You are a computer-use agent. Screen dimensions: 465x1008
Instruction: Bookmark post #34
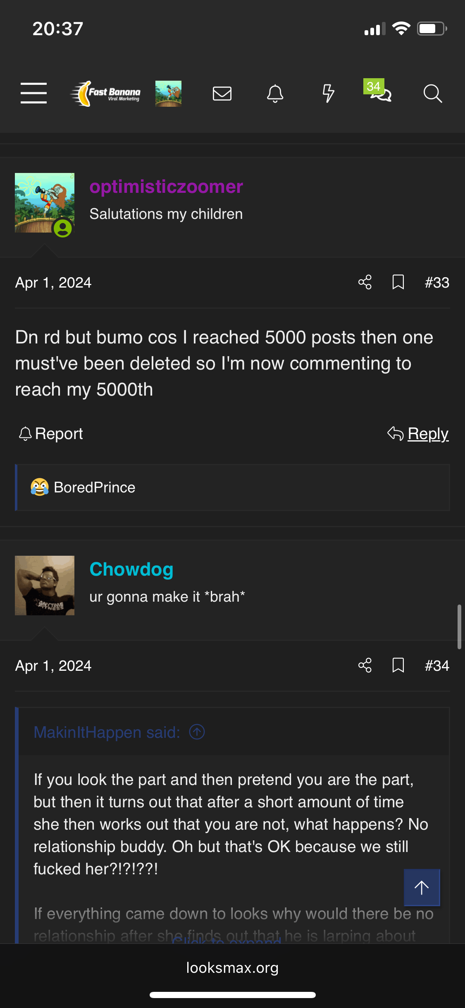(398, 665)
